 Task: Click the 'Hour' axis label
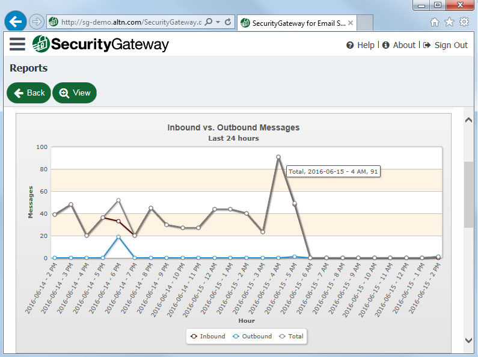click(x=247, y=321)
